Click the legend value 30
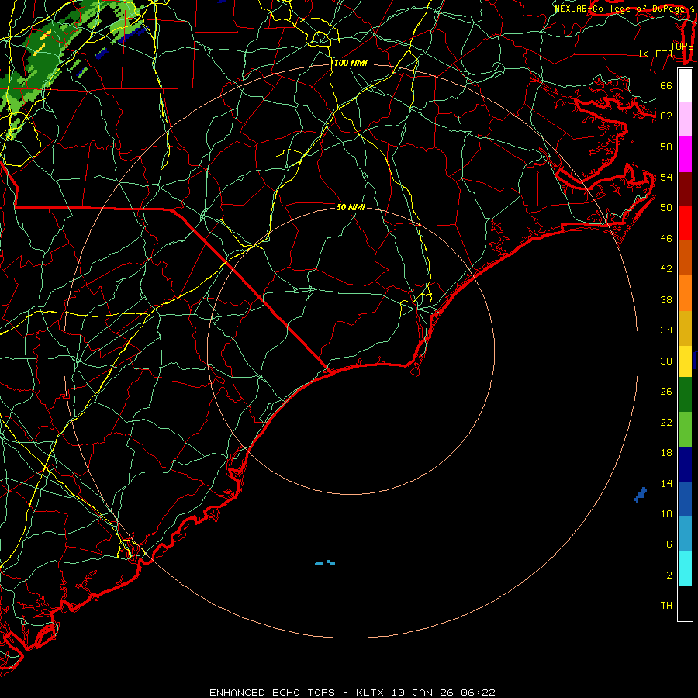 [x=666, y=361]
